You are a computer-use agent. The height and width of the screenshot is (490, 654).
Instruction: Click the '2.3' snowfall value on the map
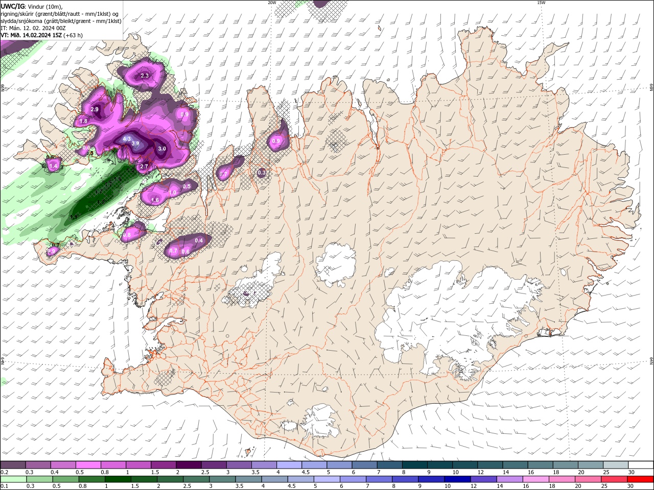[145, 76]
